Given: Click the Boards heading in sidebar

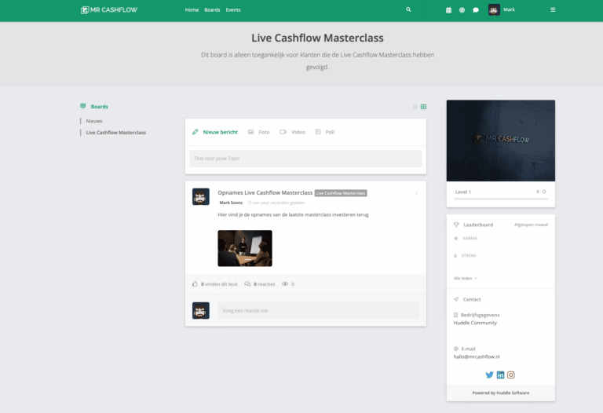Looking at the screenshot, I should coord(99,107).
